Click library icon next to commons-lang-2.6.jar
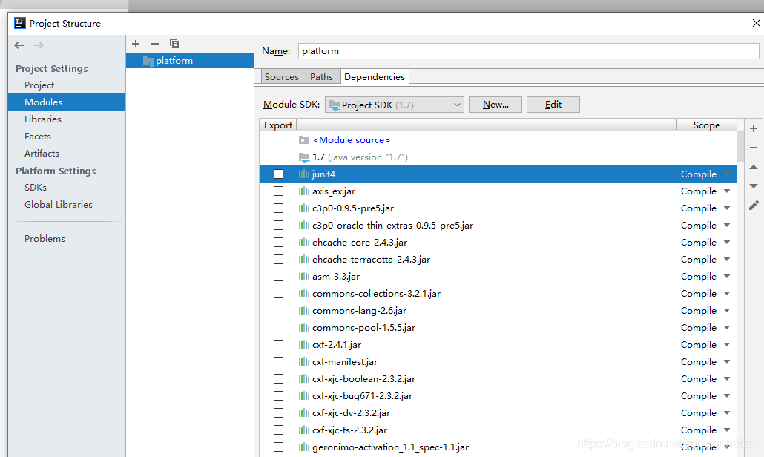The image size is (764, 457). click(x=304, y=310)
